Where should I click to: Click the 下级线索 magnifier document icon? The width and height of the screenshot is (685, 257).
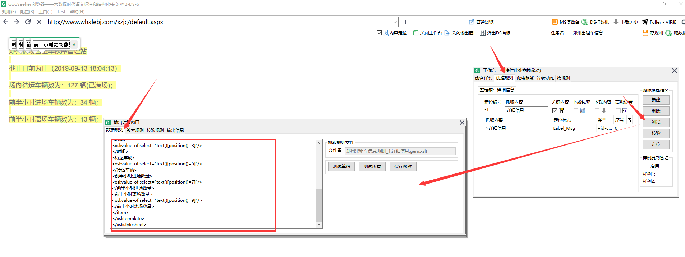(x=583, y=110)
